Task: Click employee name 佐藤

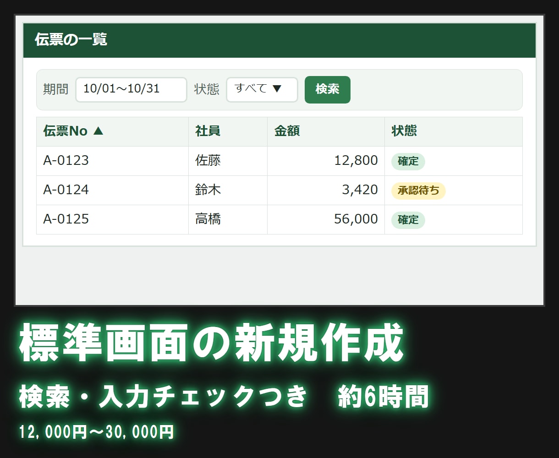Action: point(208,161)
